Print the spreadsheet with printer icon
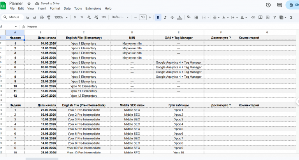 tap(42, 17)
